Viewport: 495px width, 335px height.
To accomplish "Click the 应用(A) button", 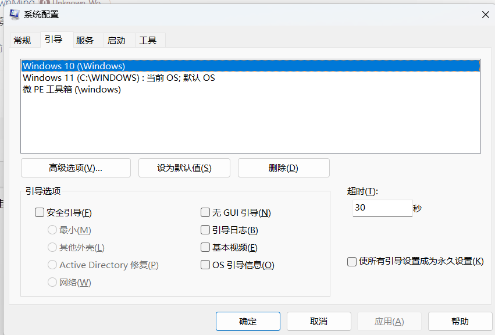I will click(x=389, y=322).
